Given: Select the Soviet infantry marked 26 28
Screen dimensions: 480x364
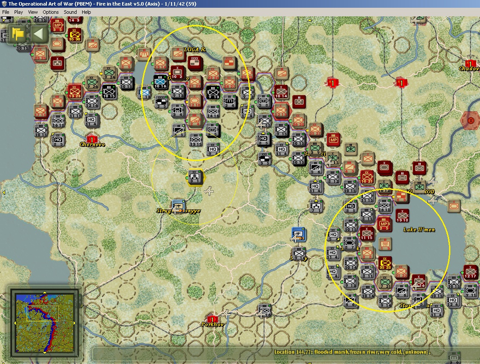Looking at the screenshot, I should (x=298, y=120).
